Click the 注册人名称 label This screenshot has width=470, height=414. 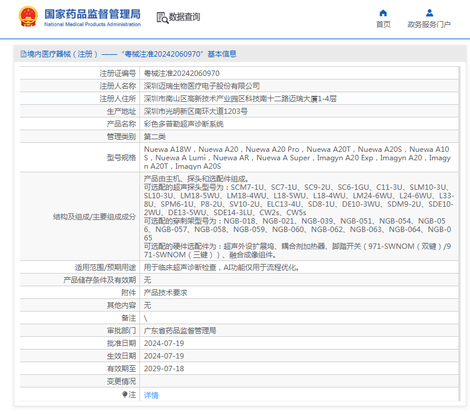click(x=118, y=86)
